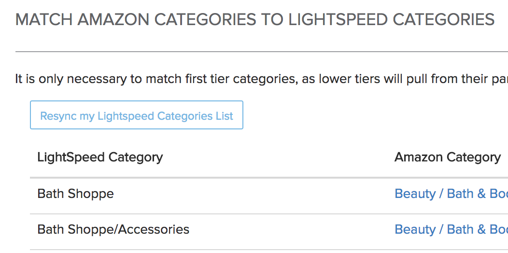508x253 pixels.
Task: Click the final word CATEGORIES in the title
Action: click(443, 20)
